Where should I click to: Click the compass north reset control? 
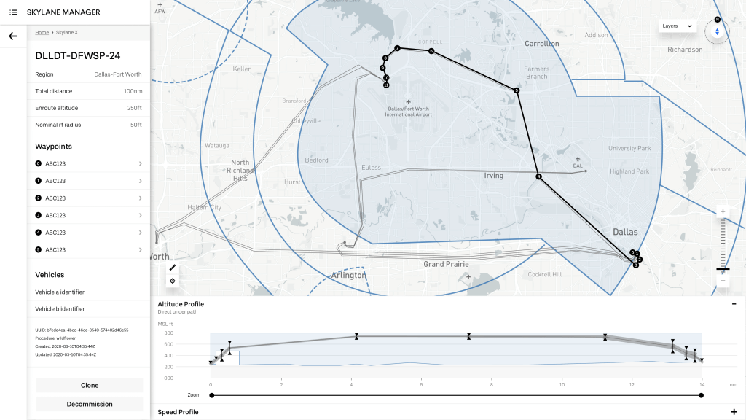(x=717, y=31)
